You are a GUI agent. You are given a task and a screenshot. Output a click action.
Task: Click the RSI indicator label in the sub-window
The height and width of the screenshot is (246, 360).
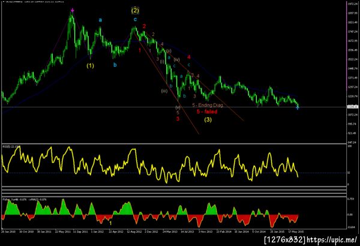click(11, 147)
